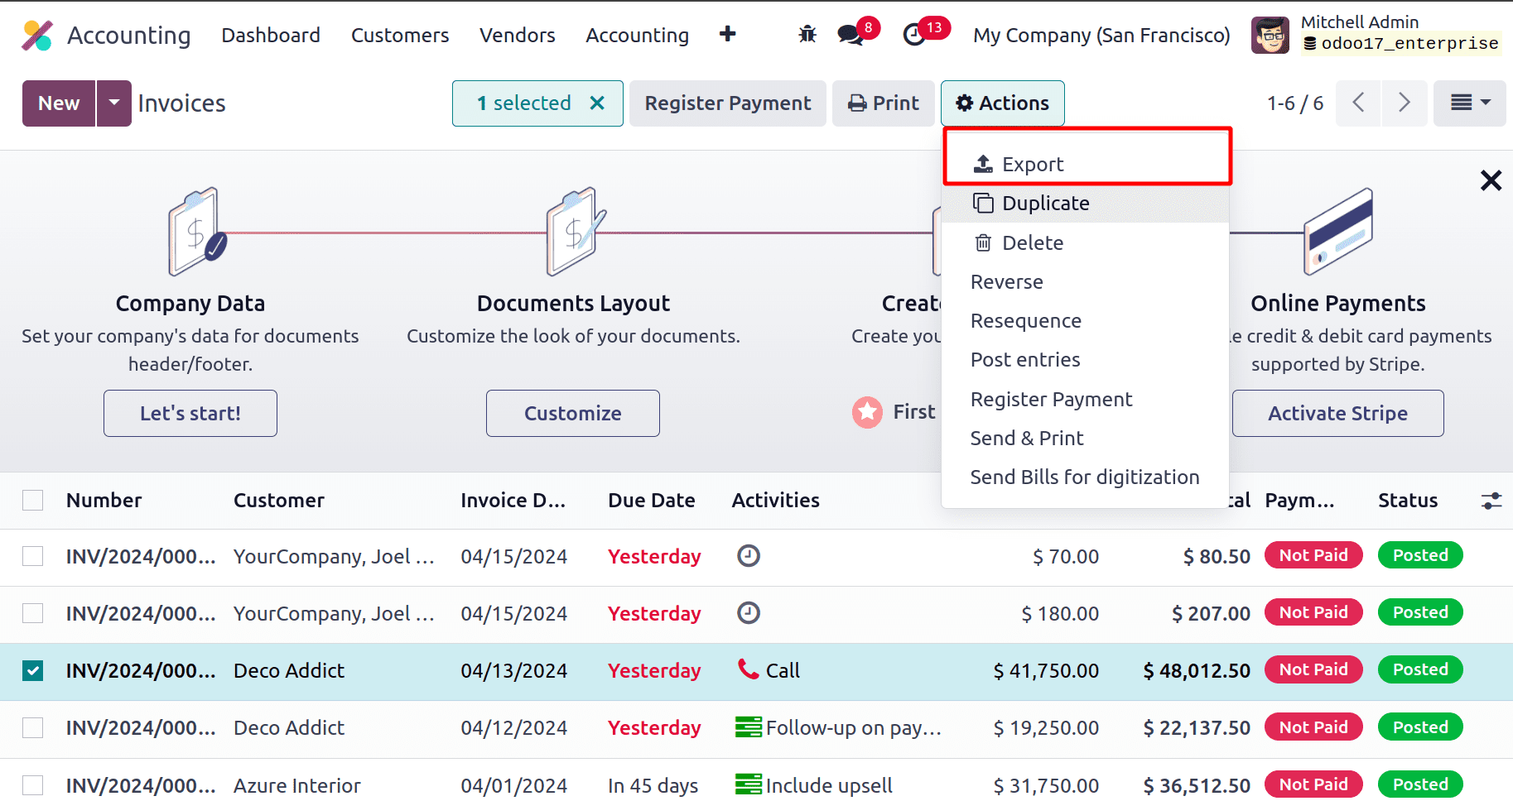Open the Actions dropdown button
This screenshot has height=801, width=1513.
[x=1002, y=103]
